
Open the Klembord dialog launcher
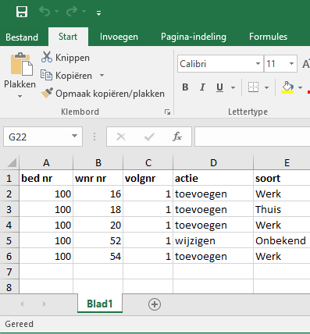click(167, 112)
